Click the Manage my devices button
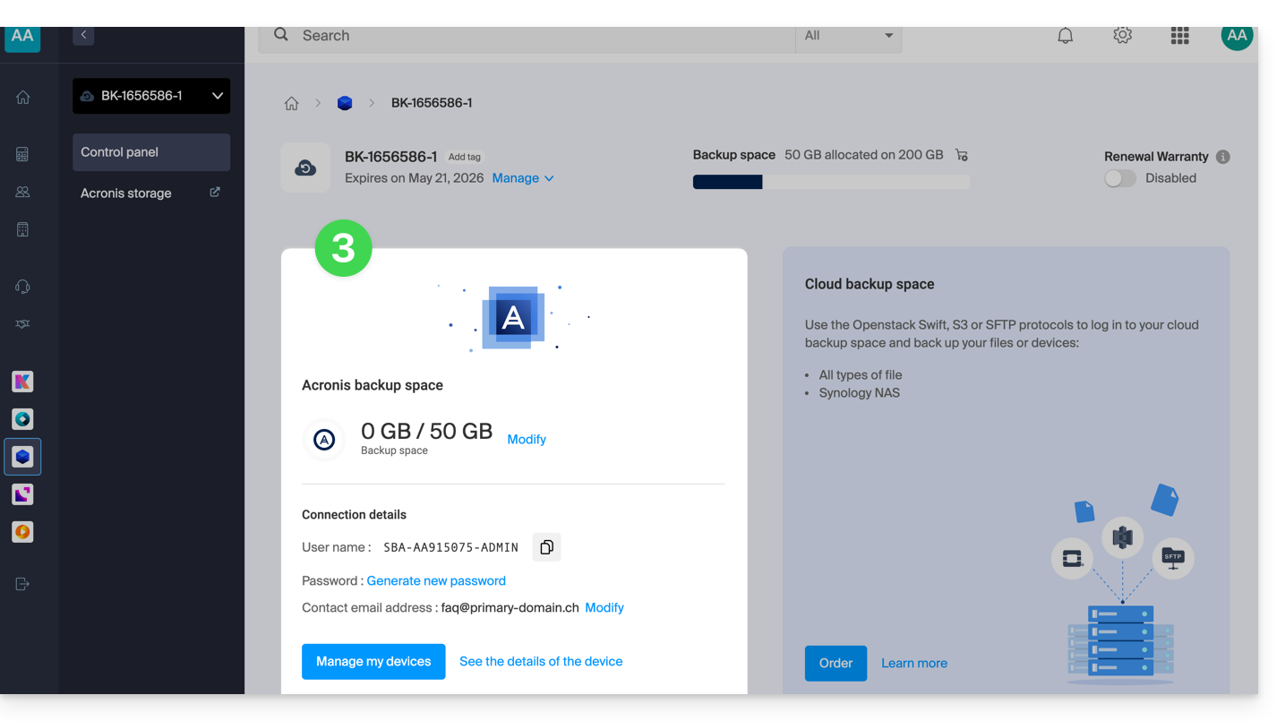This screenshot has width=1285, height=721. point(373,662)
